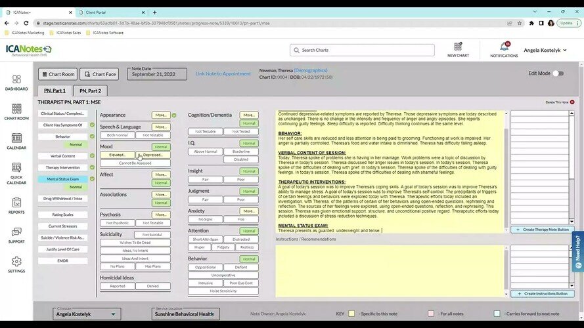The height and width of the screenshot is (328, 584).
Task: Open the Calendar sidebar icon
Action: (x=16, y=140)
